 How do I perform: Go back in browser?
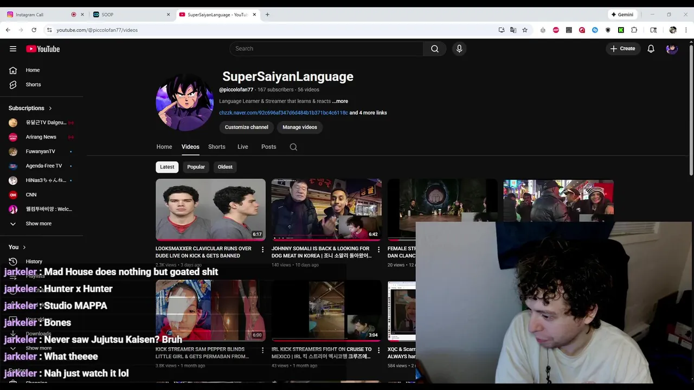[x=8, y=30]
